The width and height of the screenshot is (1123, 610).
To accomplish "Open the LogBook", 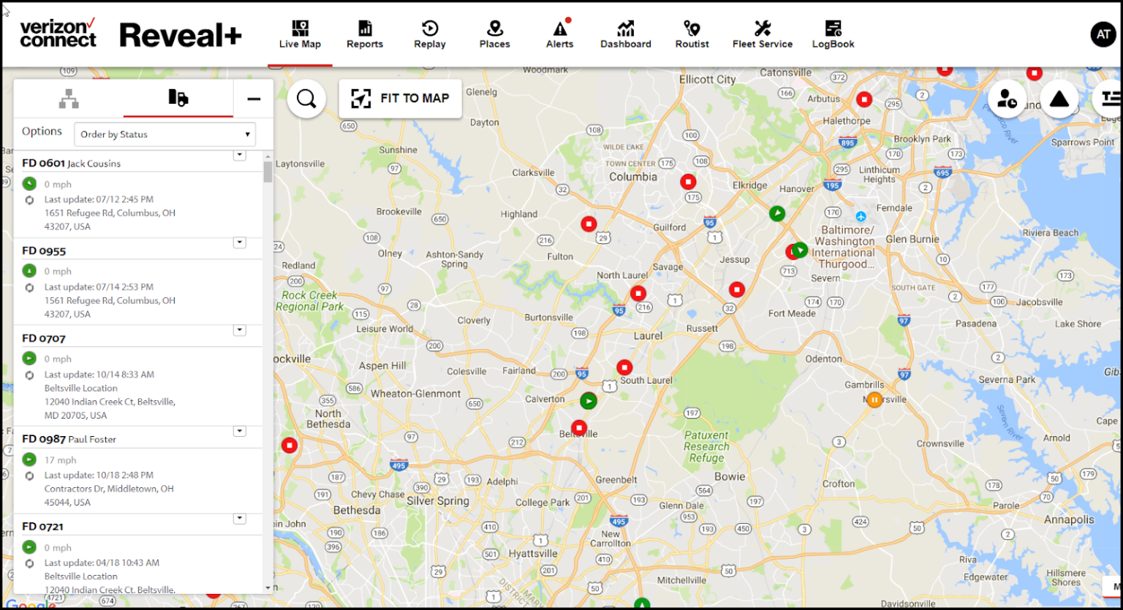I will tap(833, 34).
